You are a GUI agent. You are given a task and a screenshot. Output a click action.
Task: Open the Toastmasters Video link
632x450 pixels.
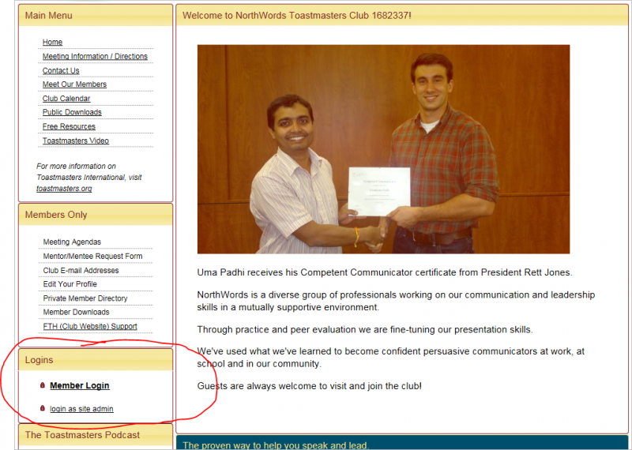pyautogui.click(x=76, y=141)
